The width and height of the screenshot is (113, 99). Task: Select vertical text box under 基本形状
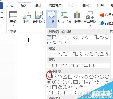(54, 76)
